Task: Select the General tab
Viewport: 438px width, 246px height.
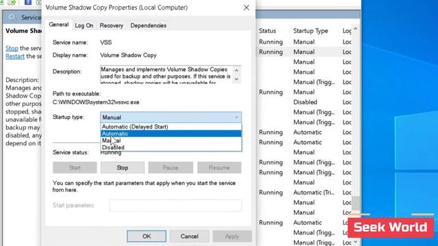Action: tap(59, 25)
